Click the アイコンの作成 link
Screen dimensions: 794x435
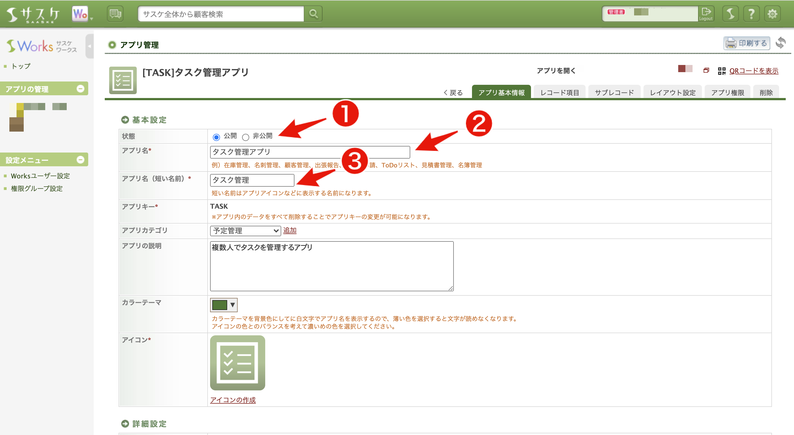233,399
